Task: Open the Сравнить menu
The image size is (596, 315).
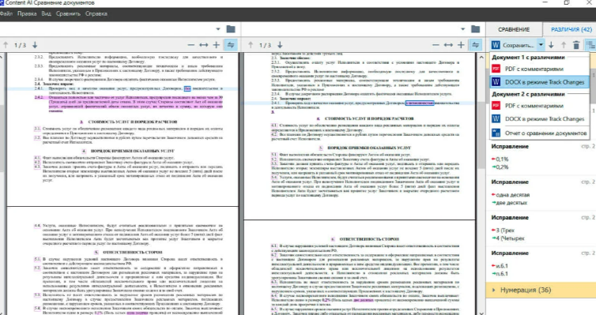Action: [x=68, y=13]
